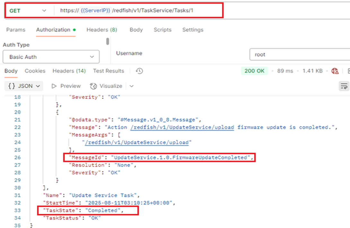This screenshot has width=350, height=228.
Task: Click the red network warning globe icon
Action: 335,71
